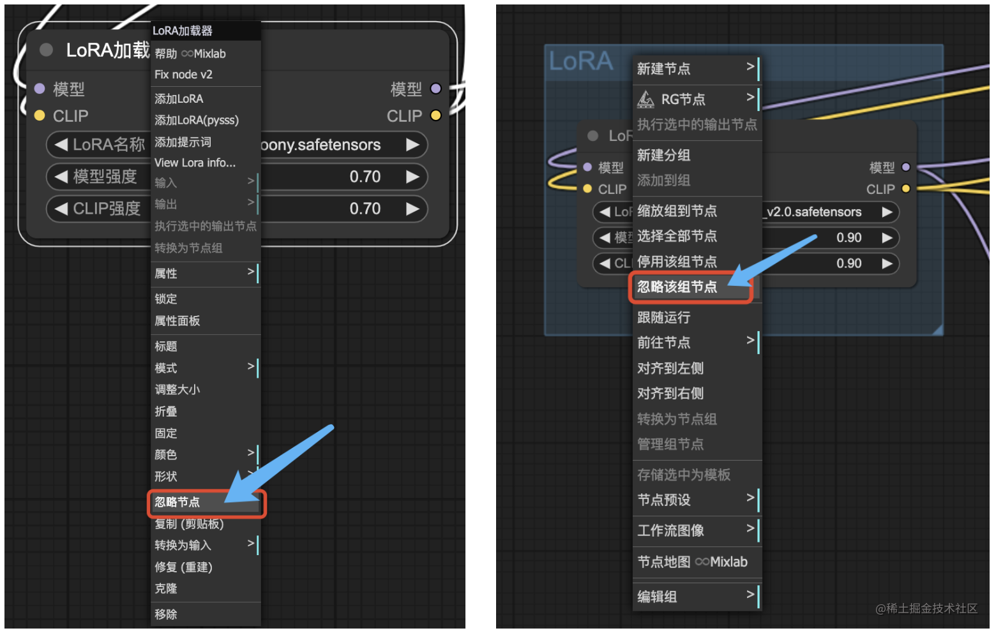Expand the 颜色 submenu
The height and width of the screenshot is (633, 996).
(x=206, y=454)
